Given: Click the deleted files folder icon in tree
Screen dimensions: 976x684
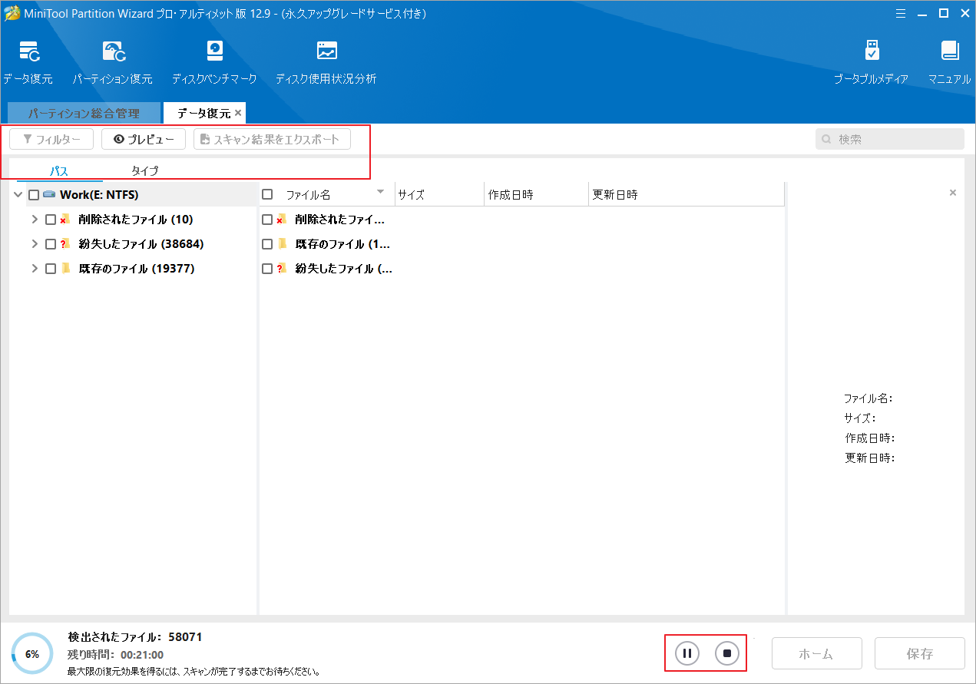Looking at the screenshot, I should (65, 220).
